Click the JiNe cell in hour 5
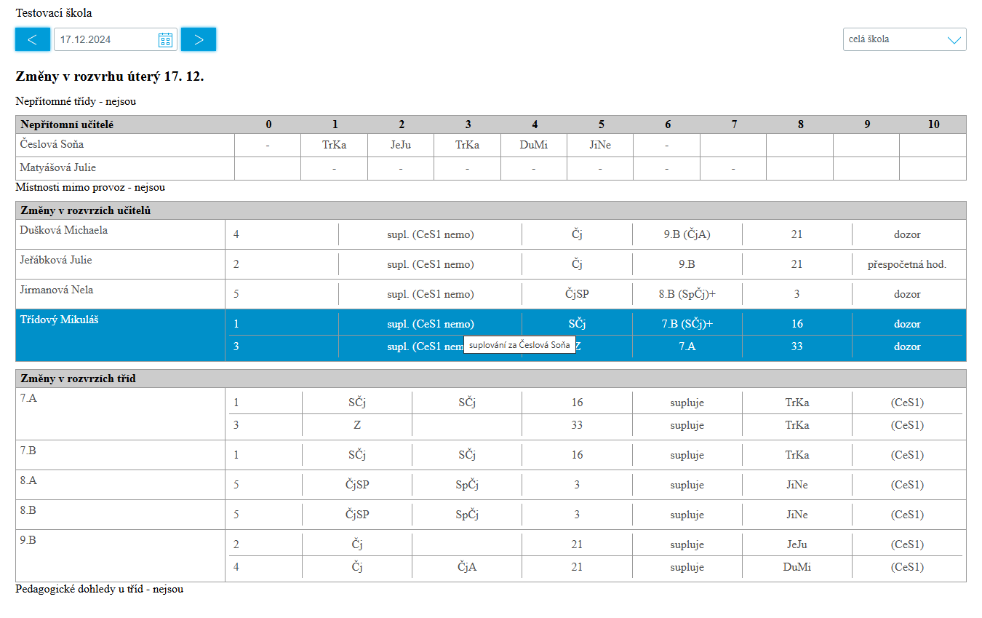The image size is (982, 618). (x=600, y=145)
